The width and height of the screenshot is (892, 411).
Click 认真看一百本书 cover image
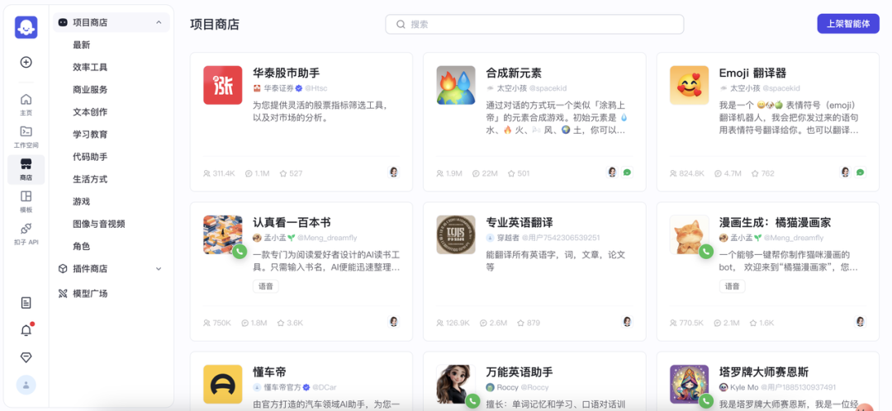222,234
